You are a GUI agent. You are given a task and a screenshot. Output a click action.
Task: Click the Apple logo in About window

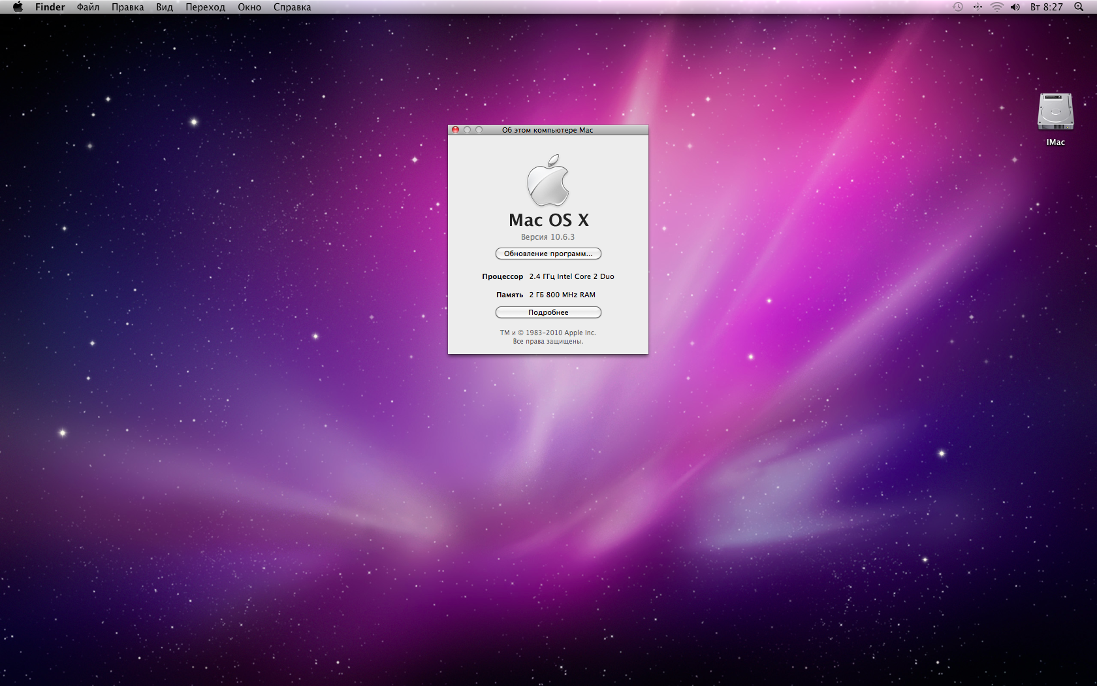548,180
